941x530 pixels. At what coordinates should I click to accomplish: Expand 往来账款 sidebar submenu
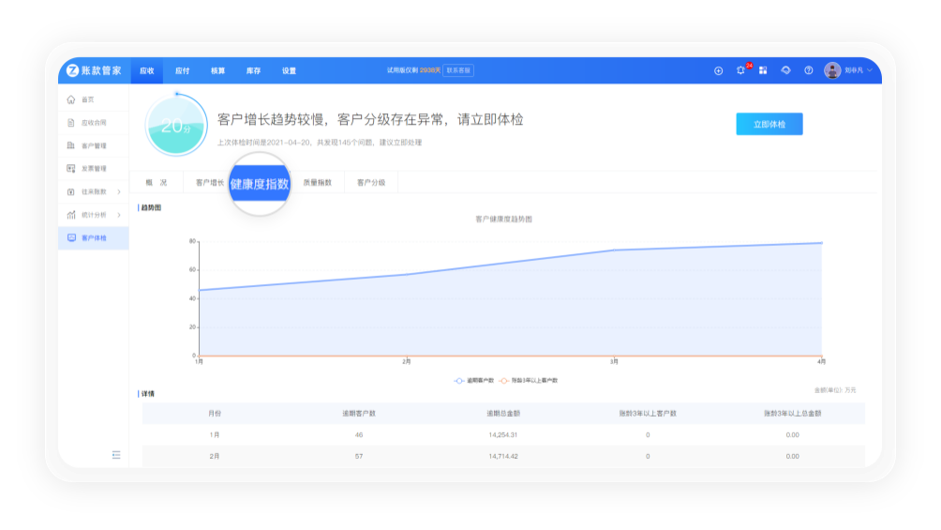(x=119, y=191)
